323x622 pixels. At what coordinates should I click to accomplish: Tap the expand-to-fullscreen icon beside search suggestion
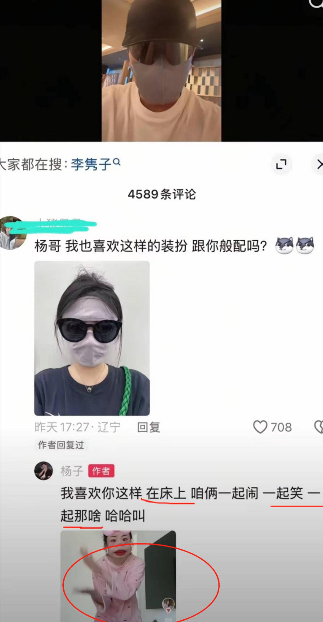(x=281, y=165)
